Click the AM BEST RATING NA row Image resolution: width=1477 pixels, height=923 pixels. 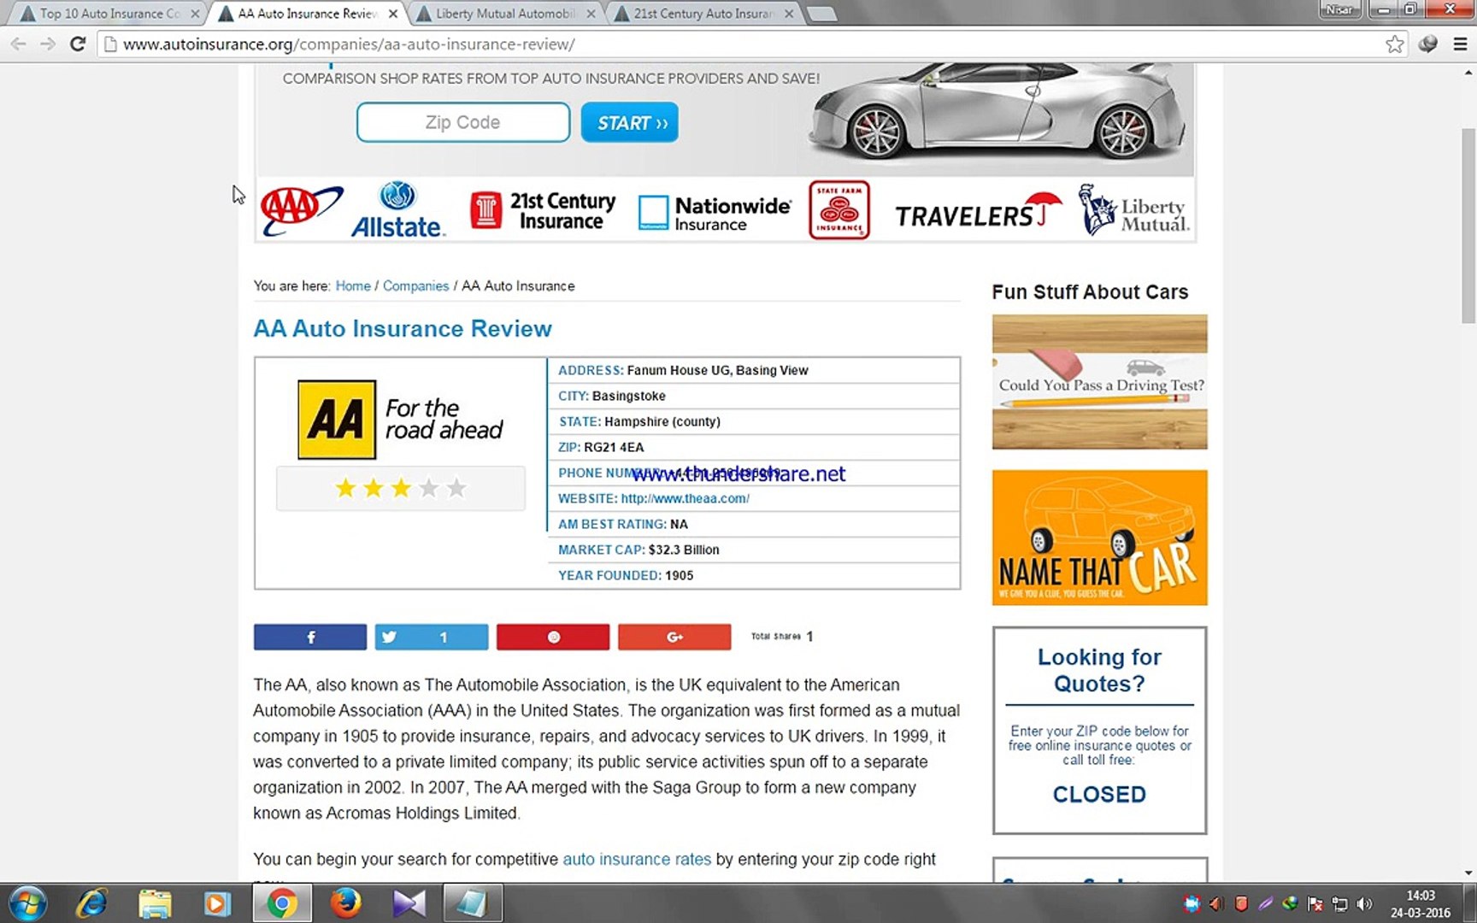click(x=754, y=524)
